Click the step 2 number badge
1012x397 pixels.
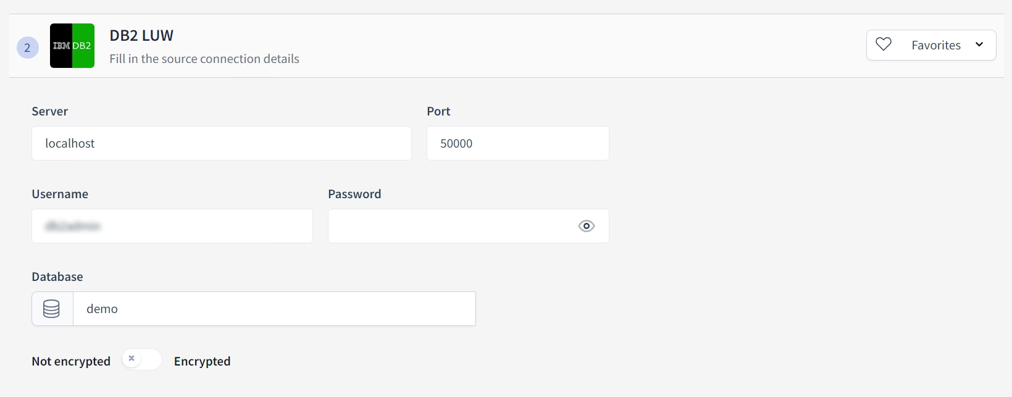click(x=27, y=48)
